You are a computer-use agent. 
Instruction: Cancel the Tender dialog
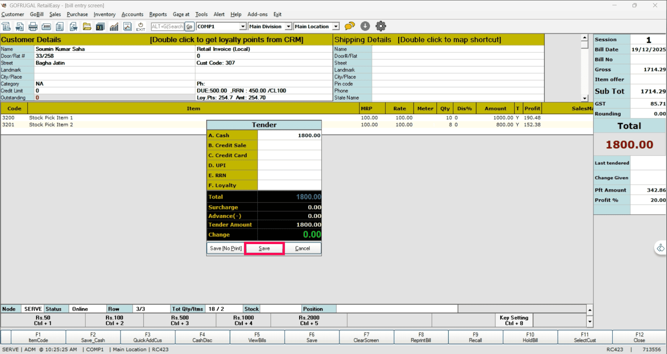click(x=302, y=248)
